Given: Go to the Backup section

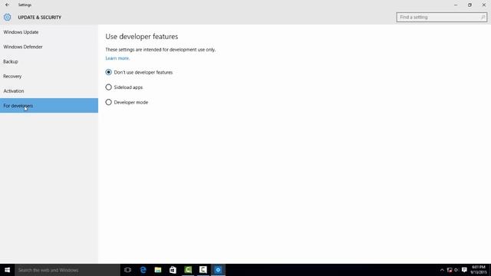Looking at the screenshot, I should (x=49, y=61).
